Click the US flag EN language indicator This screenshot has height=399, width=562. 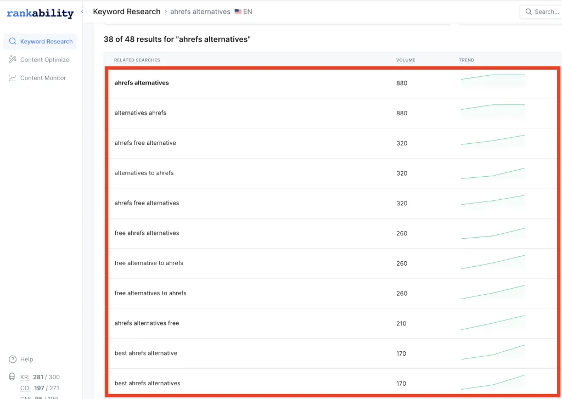[243, 12]
